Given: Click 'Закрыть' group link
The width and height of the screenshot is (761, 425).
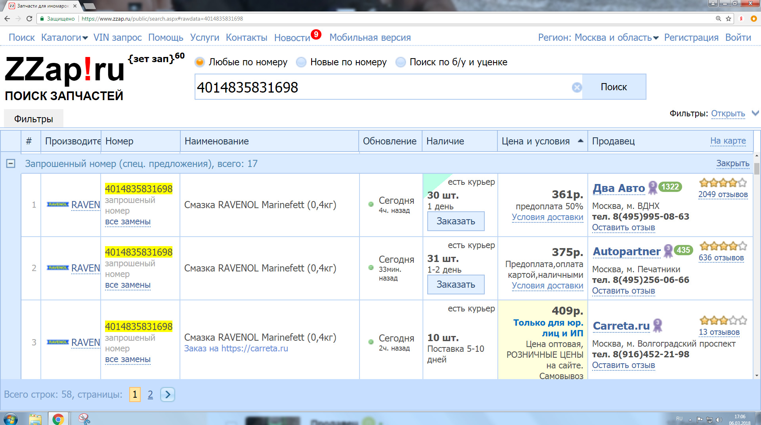Looking at the screenshot, I should [x=733, y=163].
